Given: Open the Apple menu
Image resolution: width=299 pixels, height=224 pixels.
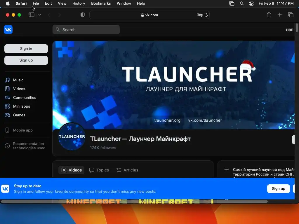Looking at the screenshot, I should 8,3.
